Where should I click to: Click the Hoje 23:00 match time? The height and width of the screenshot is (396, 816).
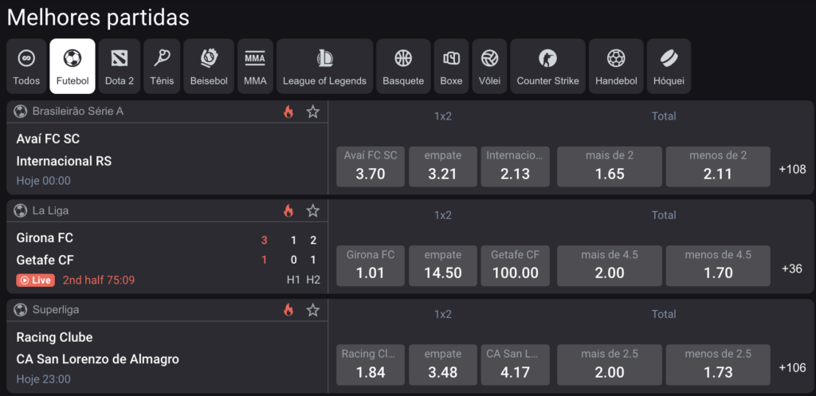coord(43,379)
